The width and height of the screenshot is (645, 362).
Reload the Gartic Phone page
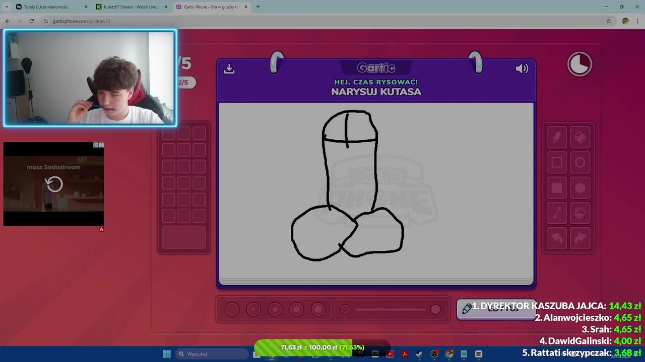pos(31,21)
